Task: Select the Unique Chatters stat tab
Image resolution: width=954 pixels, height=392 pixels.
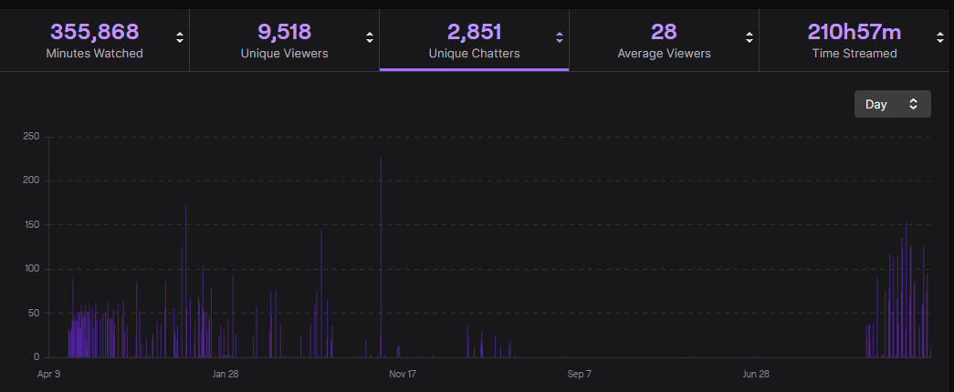Action: point(474,40)
